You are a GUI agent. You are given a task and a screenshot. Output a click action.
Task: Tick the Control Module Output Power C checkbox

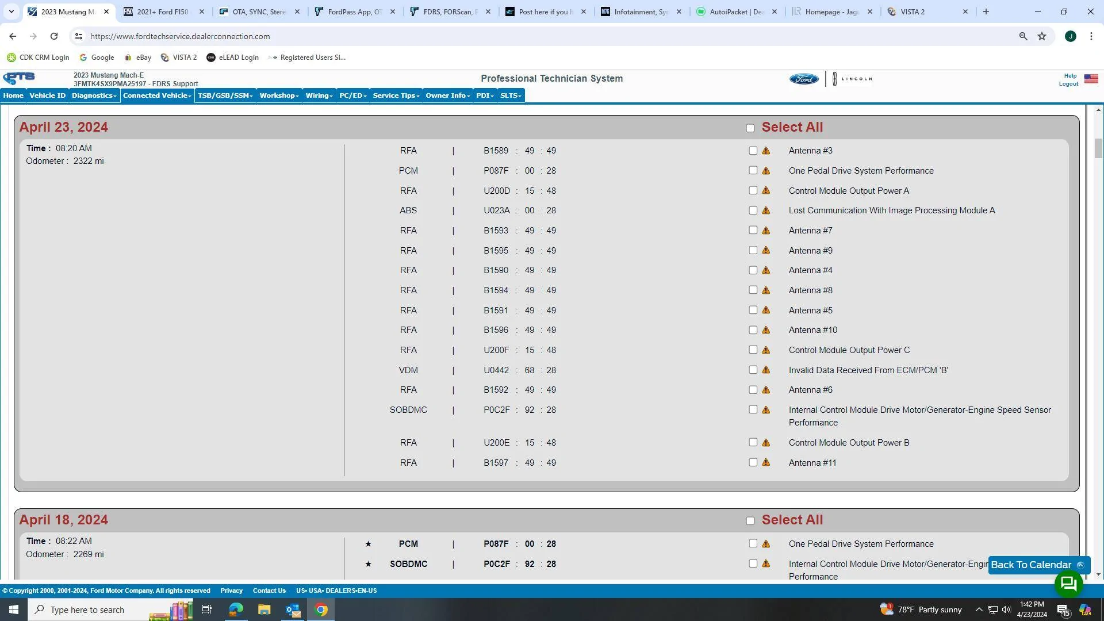click(753, 350)
